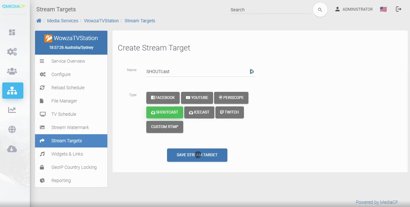Click the Wowza logo in service header

point(48,38)
